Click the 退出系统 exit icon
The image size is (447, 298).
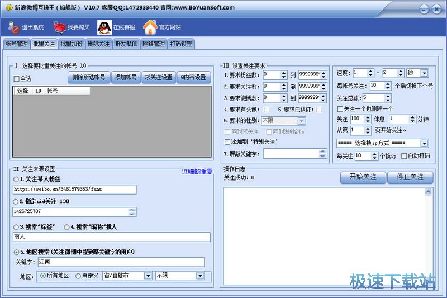[13, 27]
